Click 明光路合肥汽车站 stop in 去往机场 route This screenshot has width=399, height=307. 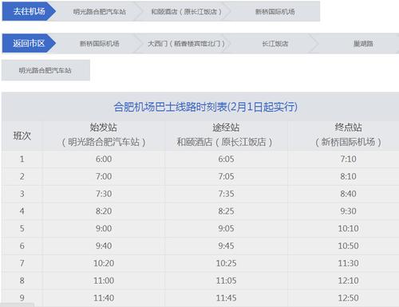[100, 12]
